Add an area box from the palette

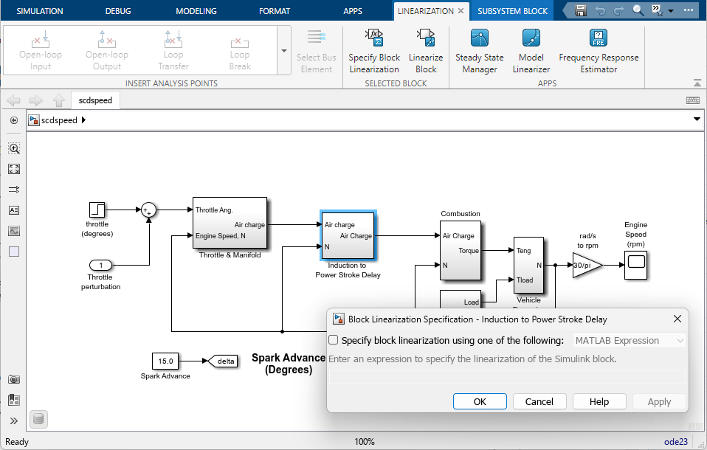point(14,252)
